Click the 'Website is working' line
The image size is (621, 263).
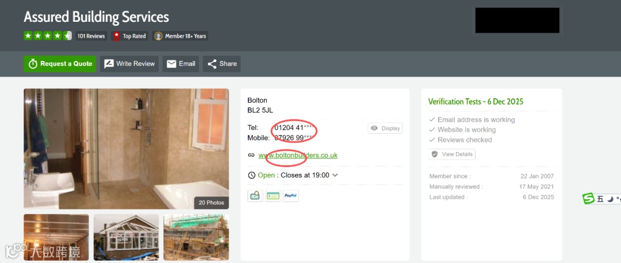(462, 130)
